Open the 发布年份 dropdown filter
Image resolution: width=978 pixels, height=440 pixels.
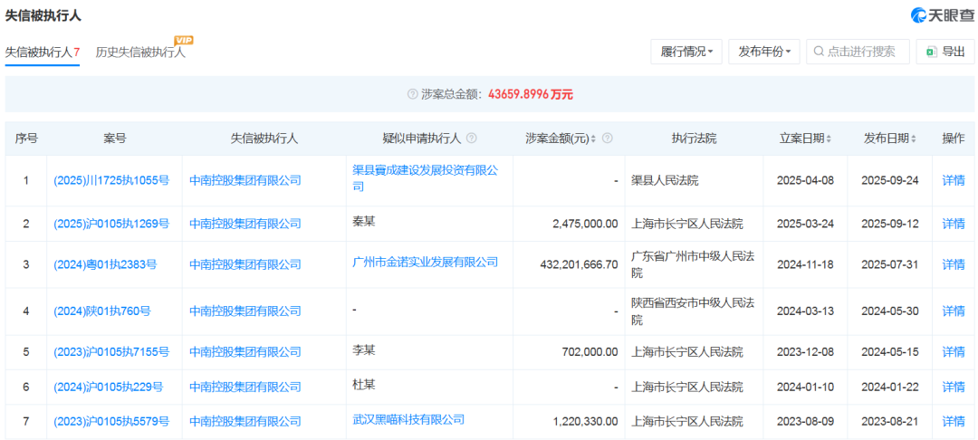pos(764,52)
